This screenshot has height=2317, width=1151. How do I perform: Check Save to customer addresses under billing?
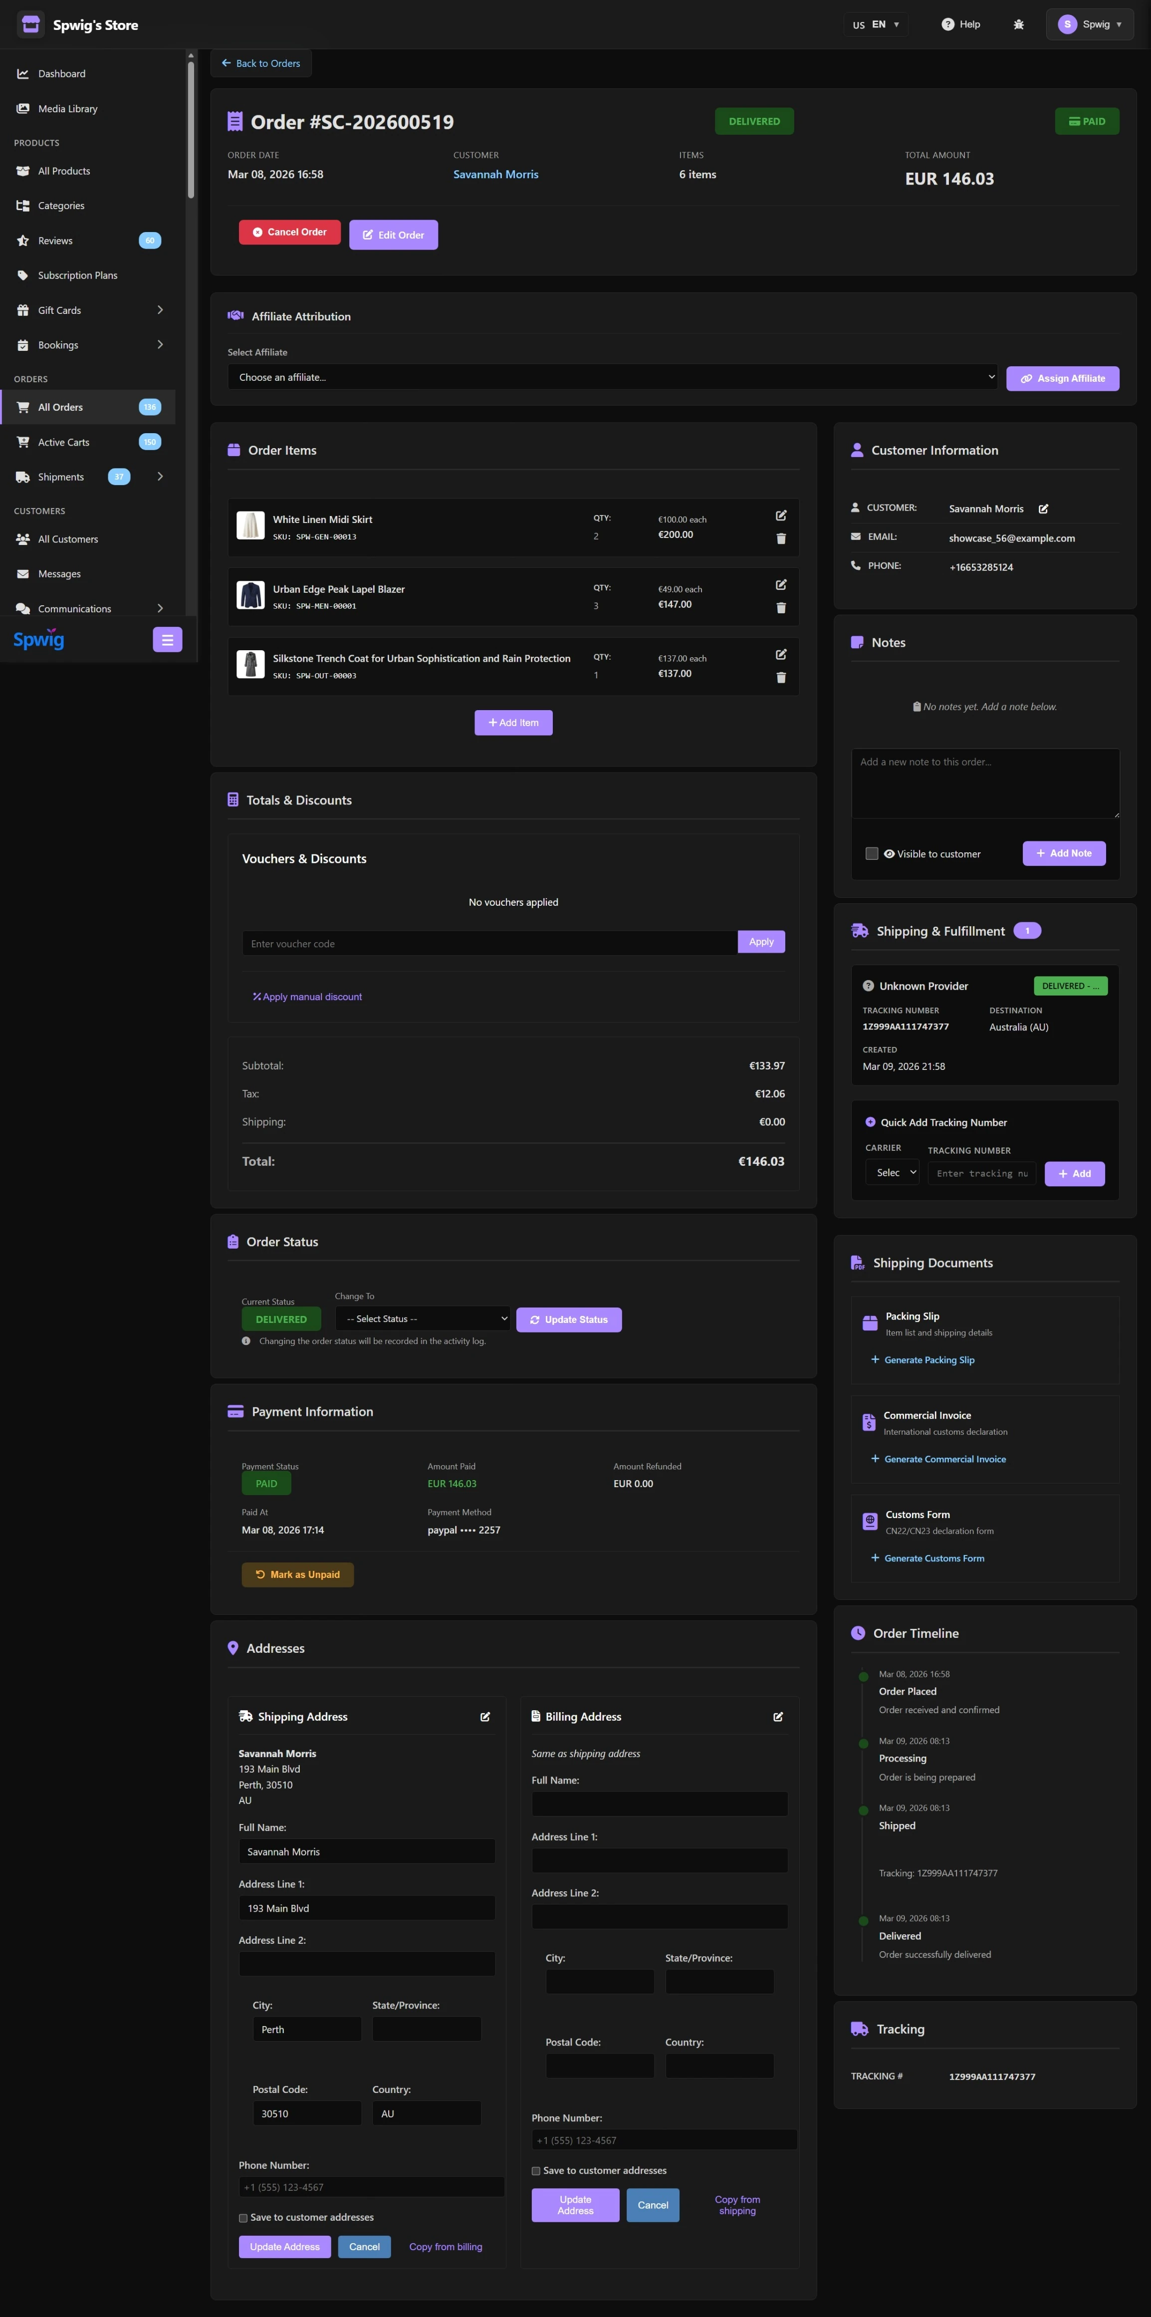pyautogui.click(x=536, y=2171)
